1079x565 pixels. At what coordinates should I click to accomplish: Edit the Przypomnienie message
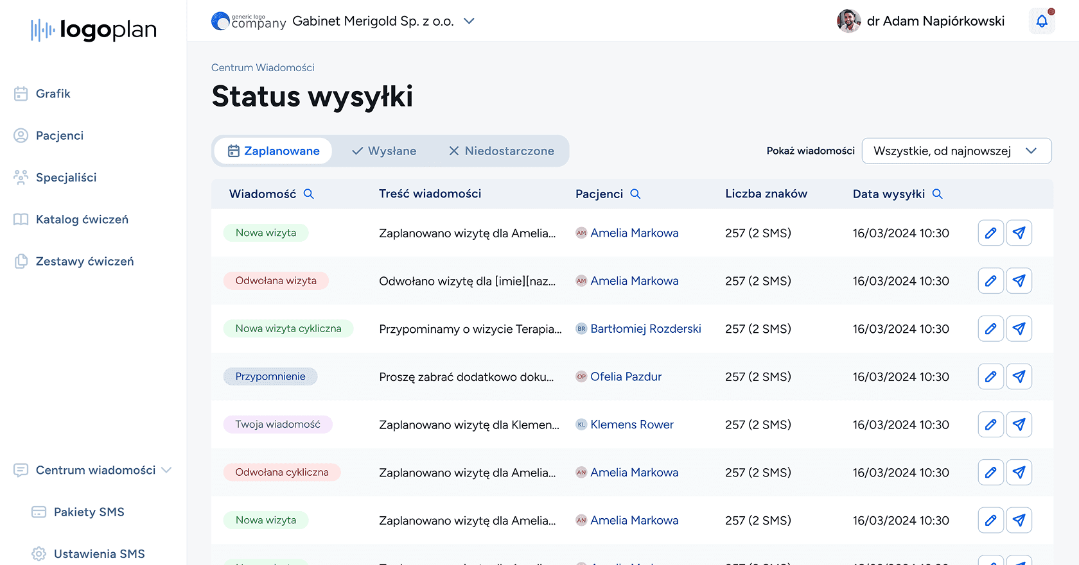pyautogui.click(x=991, y=376)
